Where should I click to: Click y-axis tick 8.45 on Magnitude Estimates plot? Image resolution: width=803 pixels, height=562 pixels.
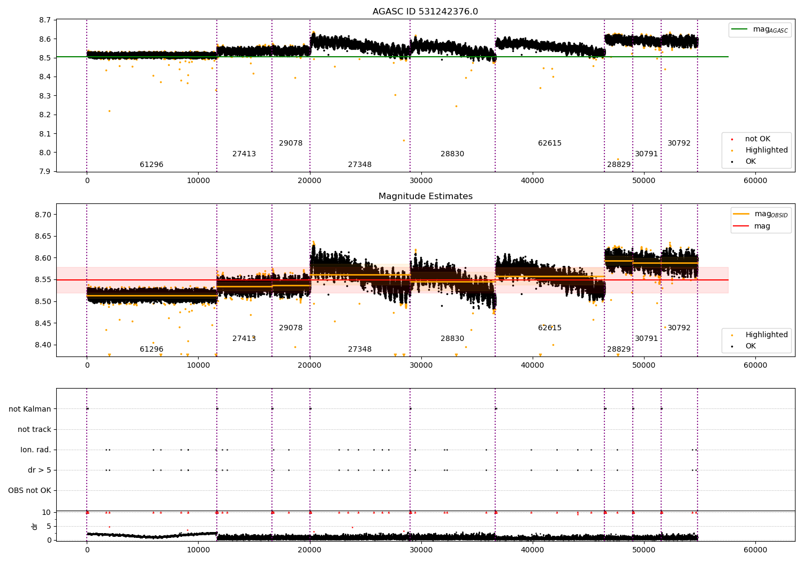[43, 323]
